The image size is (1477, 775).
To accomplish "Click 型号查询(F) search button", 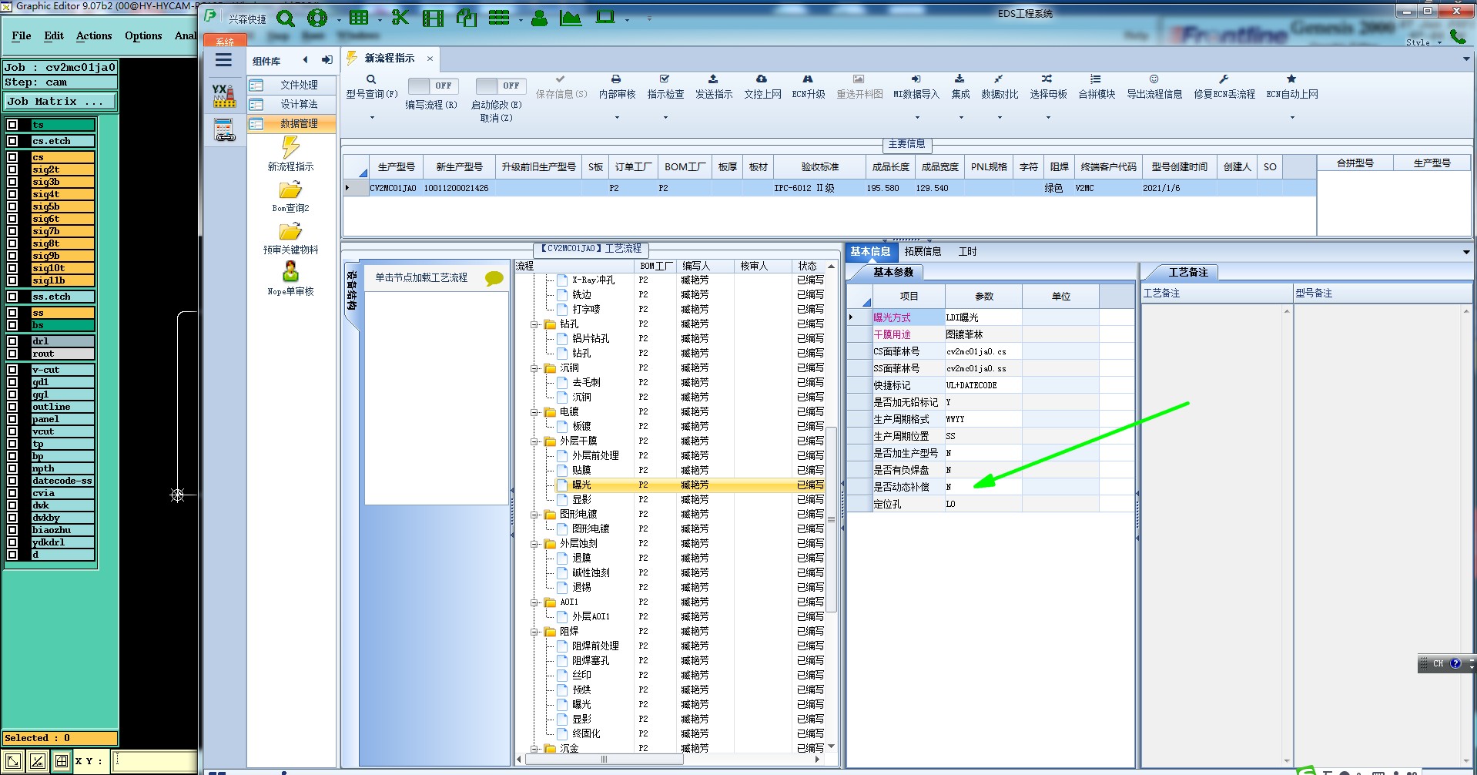I will pyautogui.click(x=371, y=86).
